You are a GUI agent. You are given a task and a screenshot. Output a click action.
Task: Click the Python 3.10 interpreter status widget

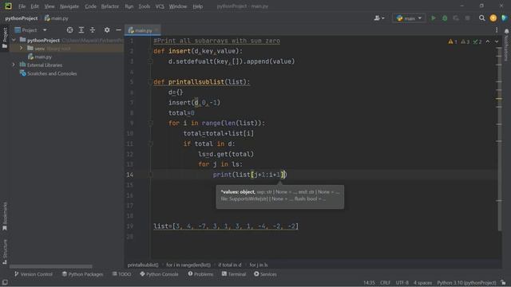[x=466, y=282]
